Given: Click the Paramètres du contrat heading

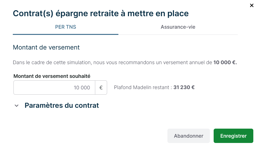Looking at the screenshot, I should pos(62,105).
